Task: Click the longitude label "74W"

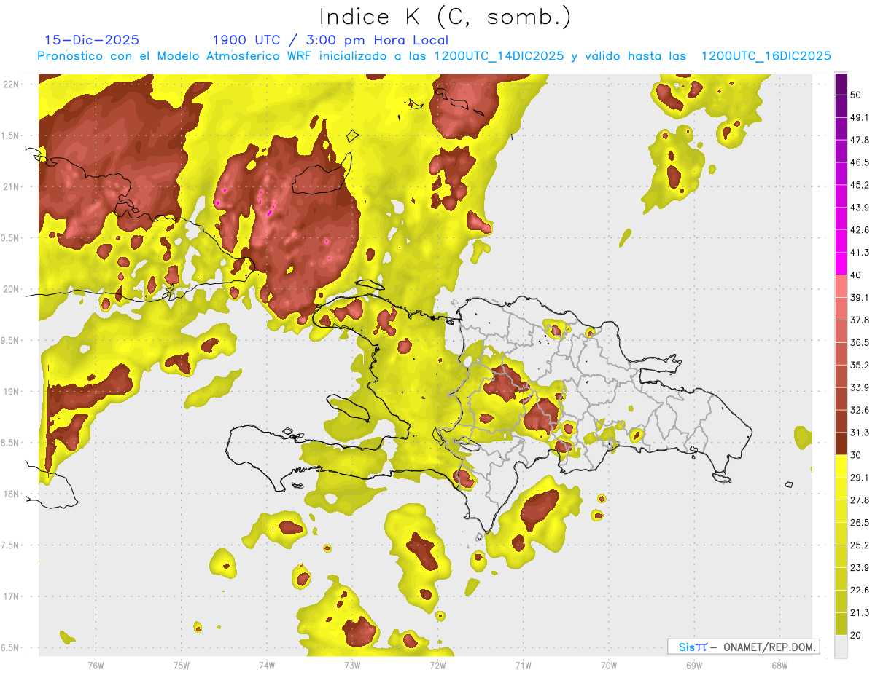Action: pyautogui.click(x=266, y=666)
